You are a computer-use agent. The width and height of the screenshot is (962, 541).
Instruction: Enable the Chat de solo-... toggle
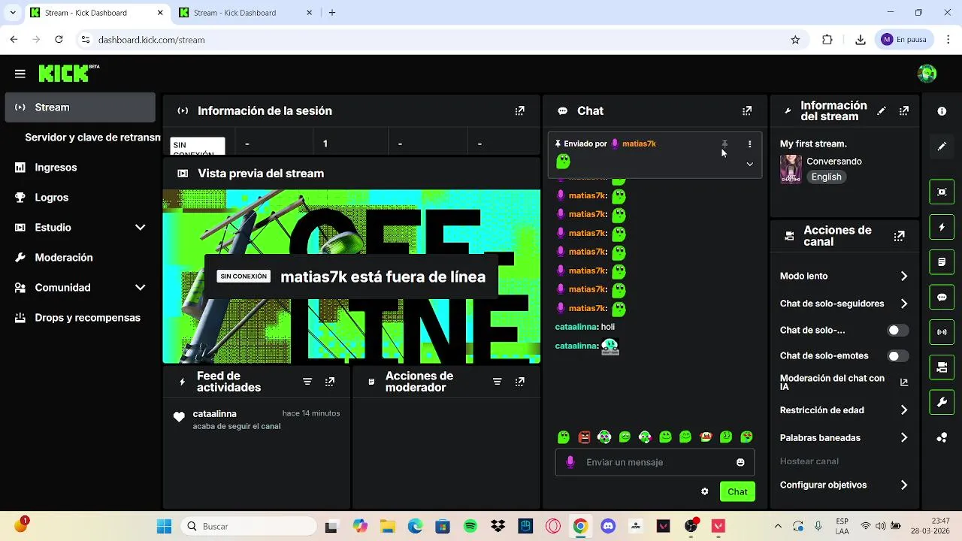tap(897, 331)
